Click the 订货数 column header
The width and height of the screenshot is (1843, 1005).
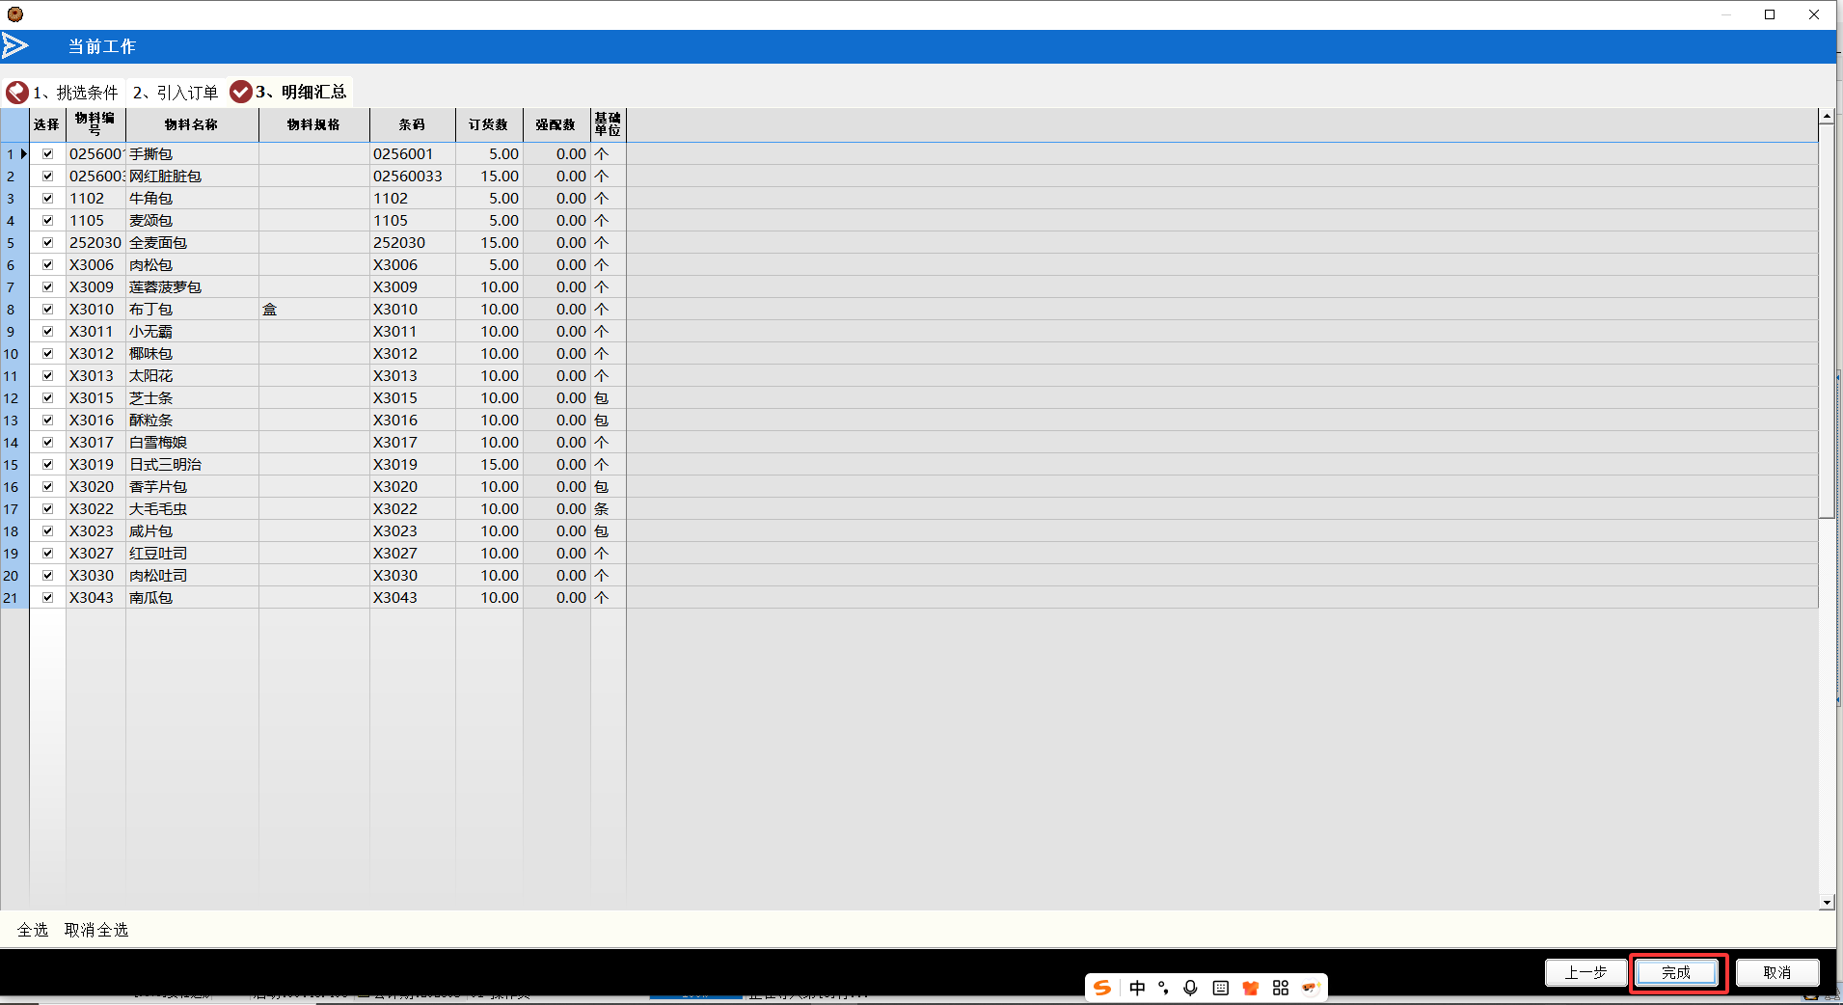pyautogui.click(x=489, y=124)
